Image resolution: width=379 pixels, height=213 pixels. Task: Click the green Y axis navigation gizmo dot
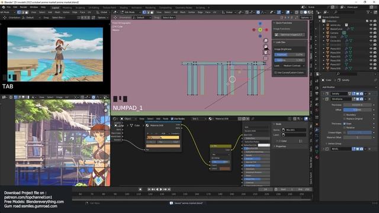(260, 30)
